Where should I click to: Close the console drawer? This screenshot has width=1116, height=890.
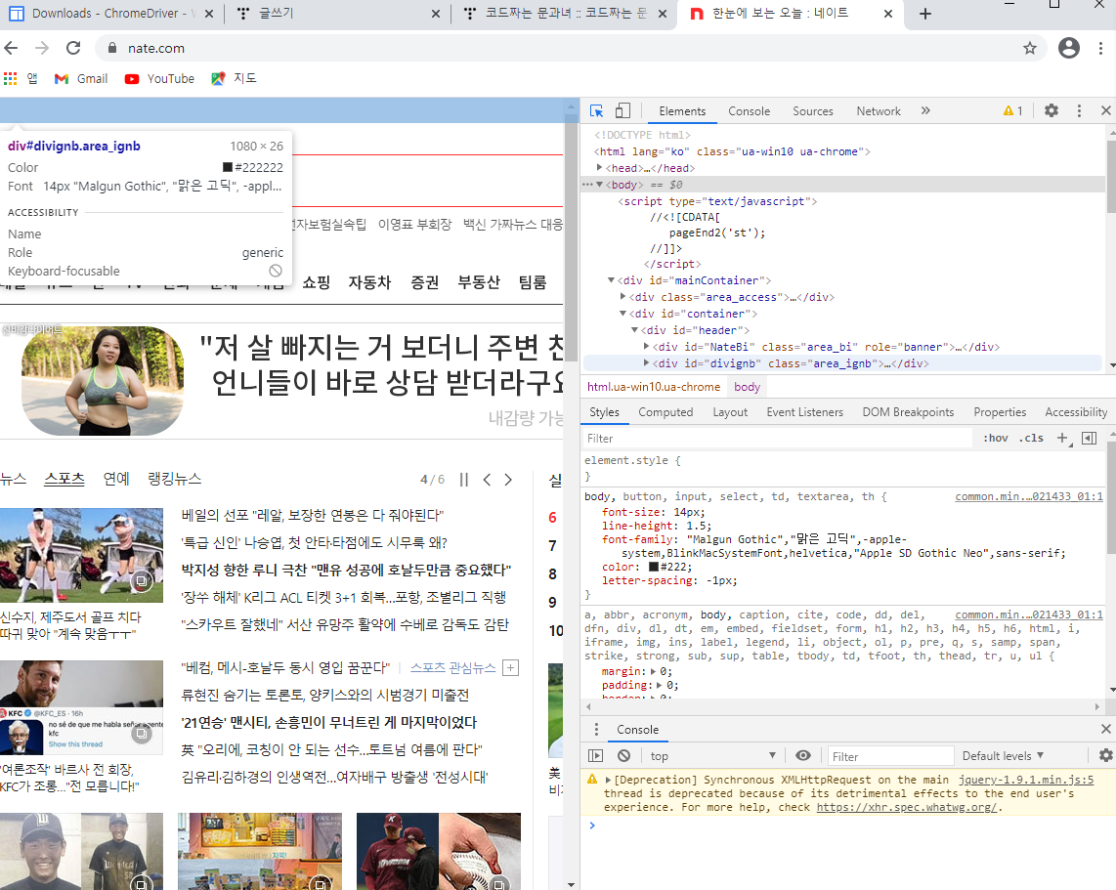coord(1105,729)
